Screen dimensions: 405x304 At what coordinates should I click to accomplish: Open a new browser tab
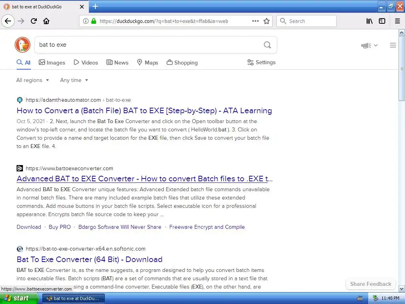[x=95, y=6]
